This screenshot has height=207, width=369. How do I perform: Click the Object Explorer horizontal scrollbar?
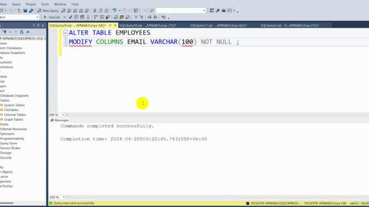coord(7,203)
